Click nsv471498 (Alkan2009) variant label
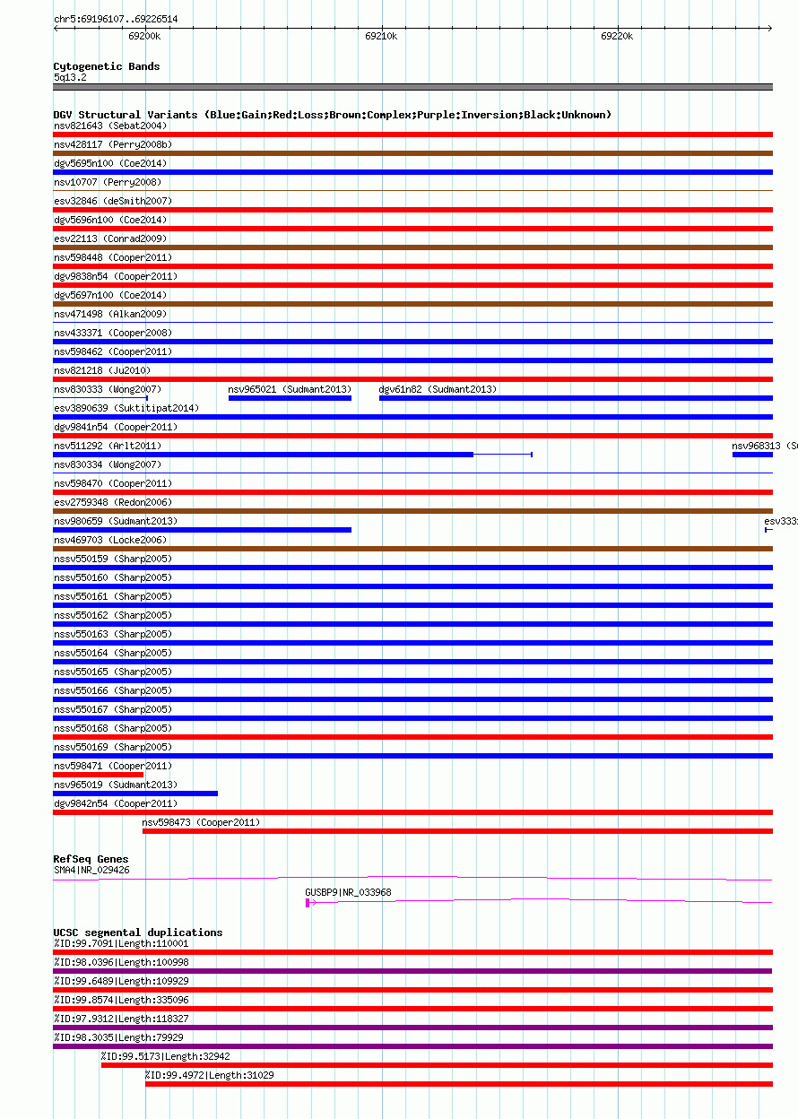 110,314
